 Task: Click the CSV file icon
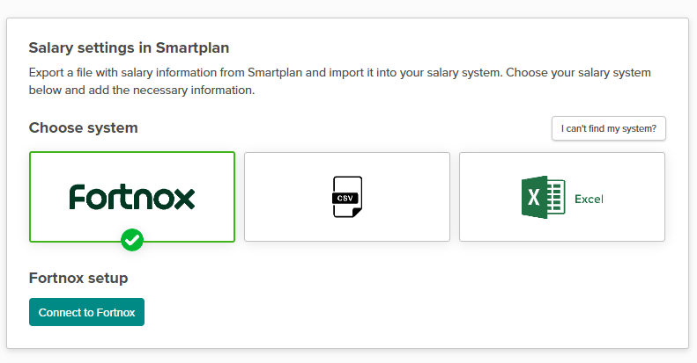pyautogui.click(x=347, y=197)
